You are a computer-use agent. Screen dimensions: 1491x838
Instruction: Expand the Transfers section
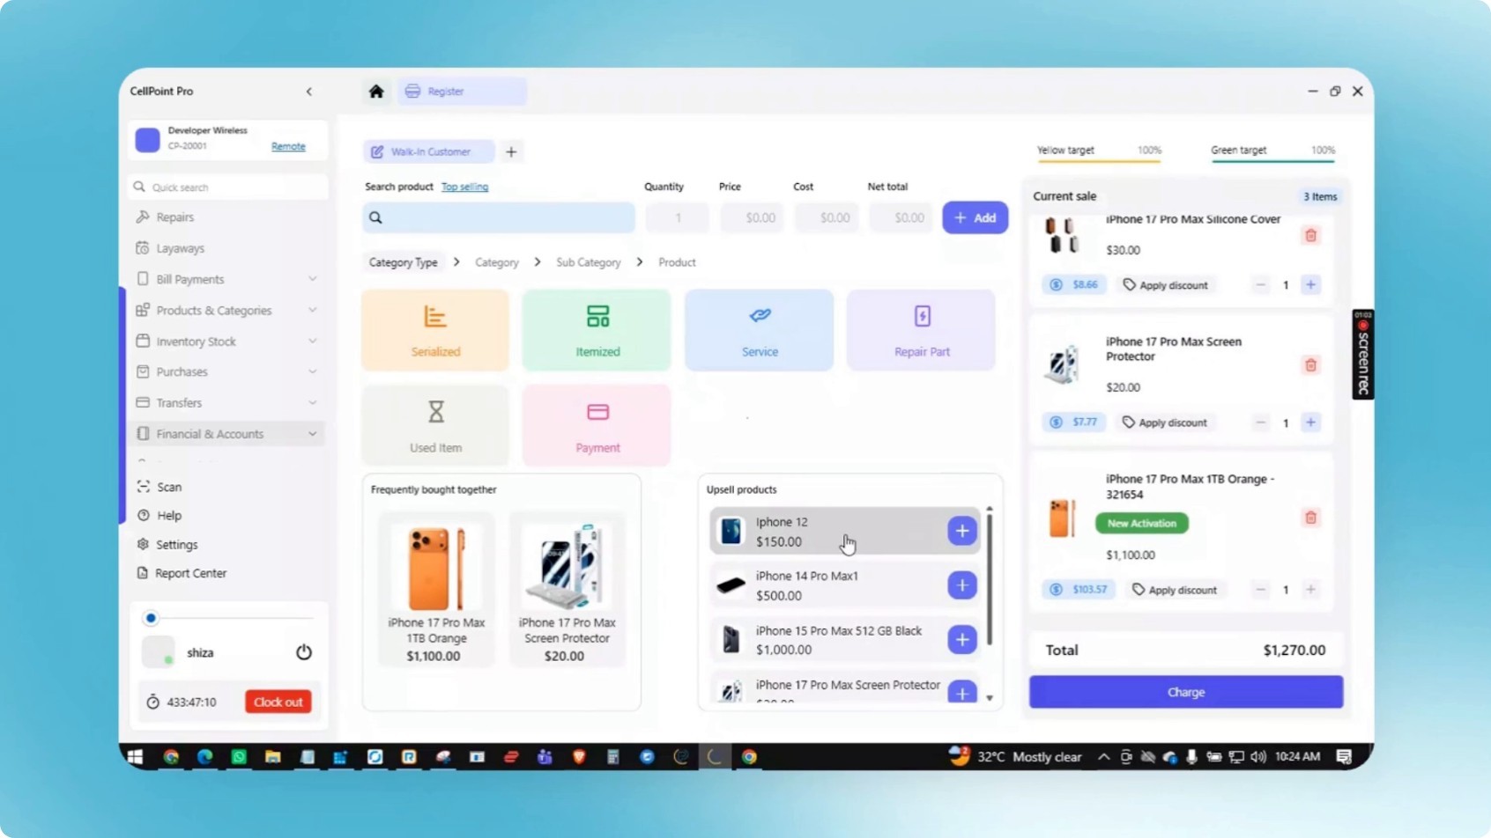pos(227,403)
